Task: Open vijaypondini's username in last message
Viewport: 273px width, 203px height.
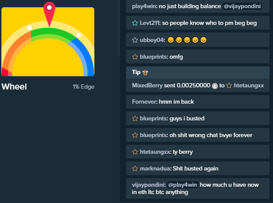Action: [x=148, y=185]
